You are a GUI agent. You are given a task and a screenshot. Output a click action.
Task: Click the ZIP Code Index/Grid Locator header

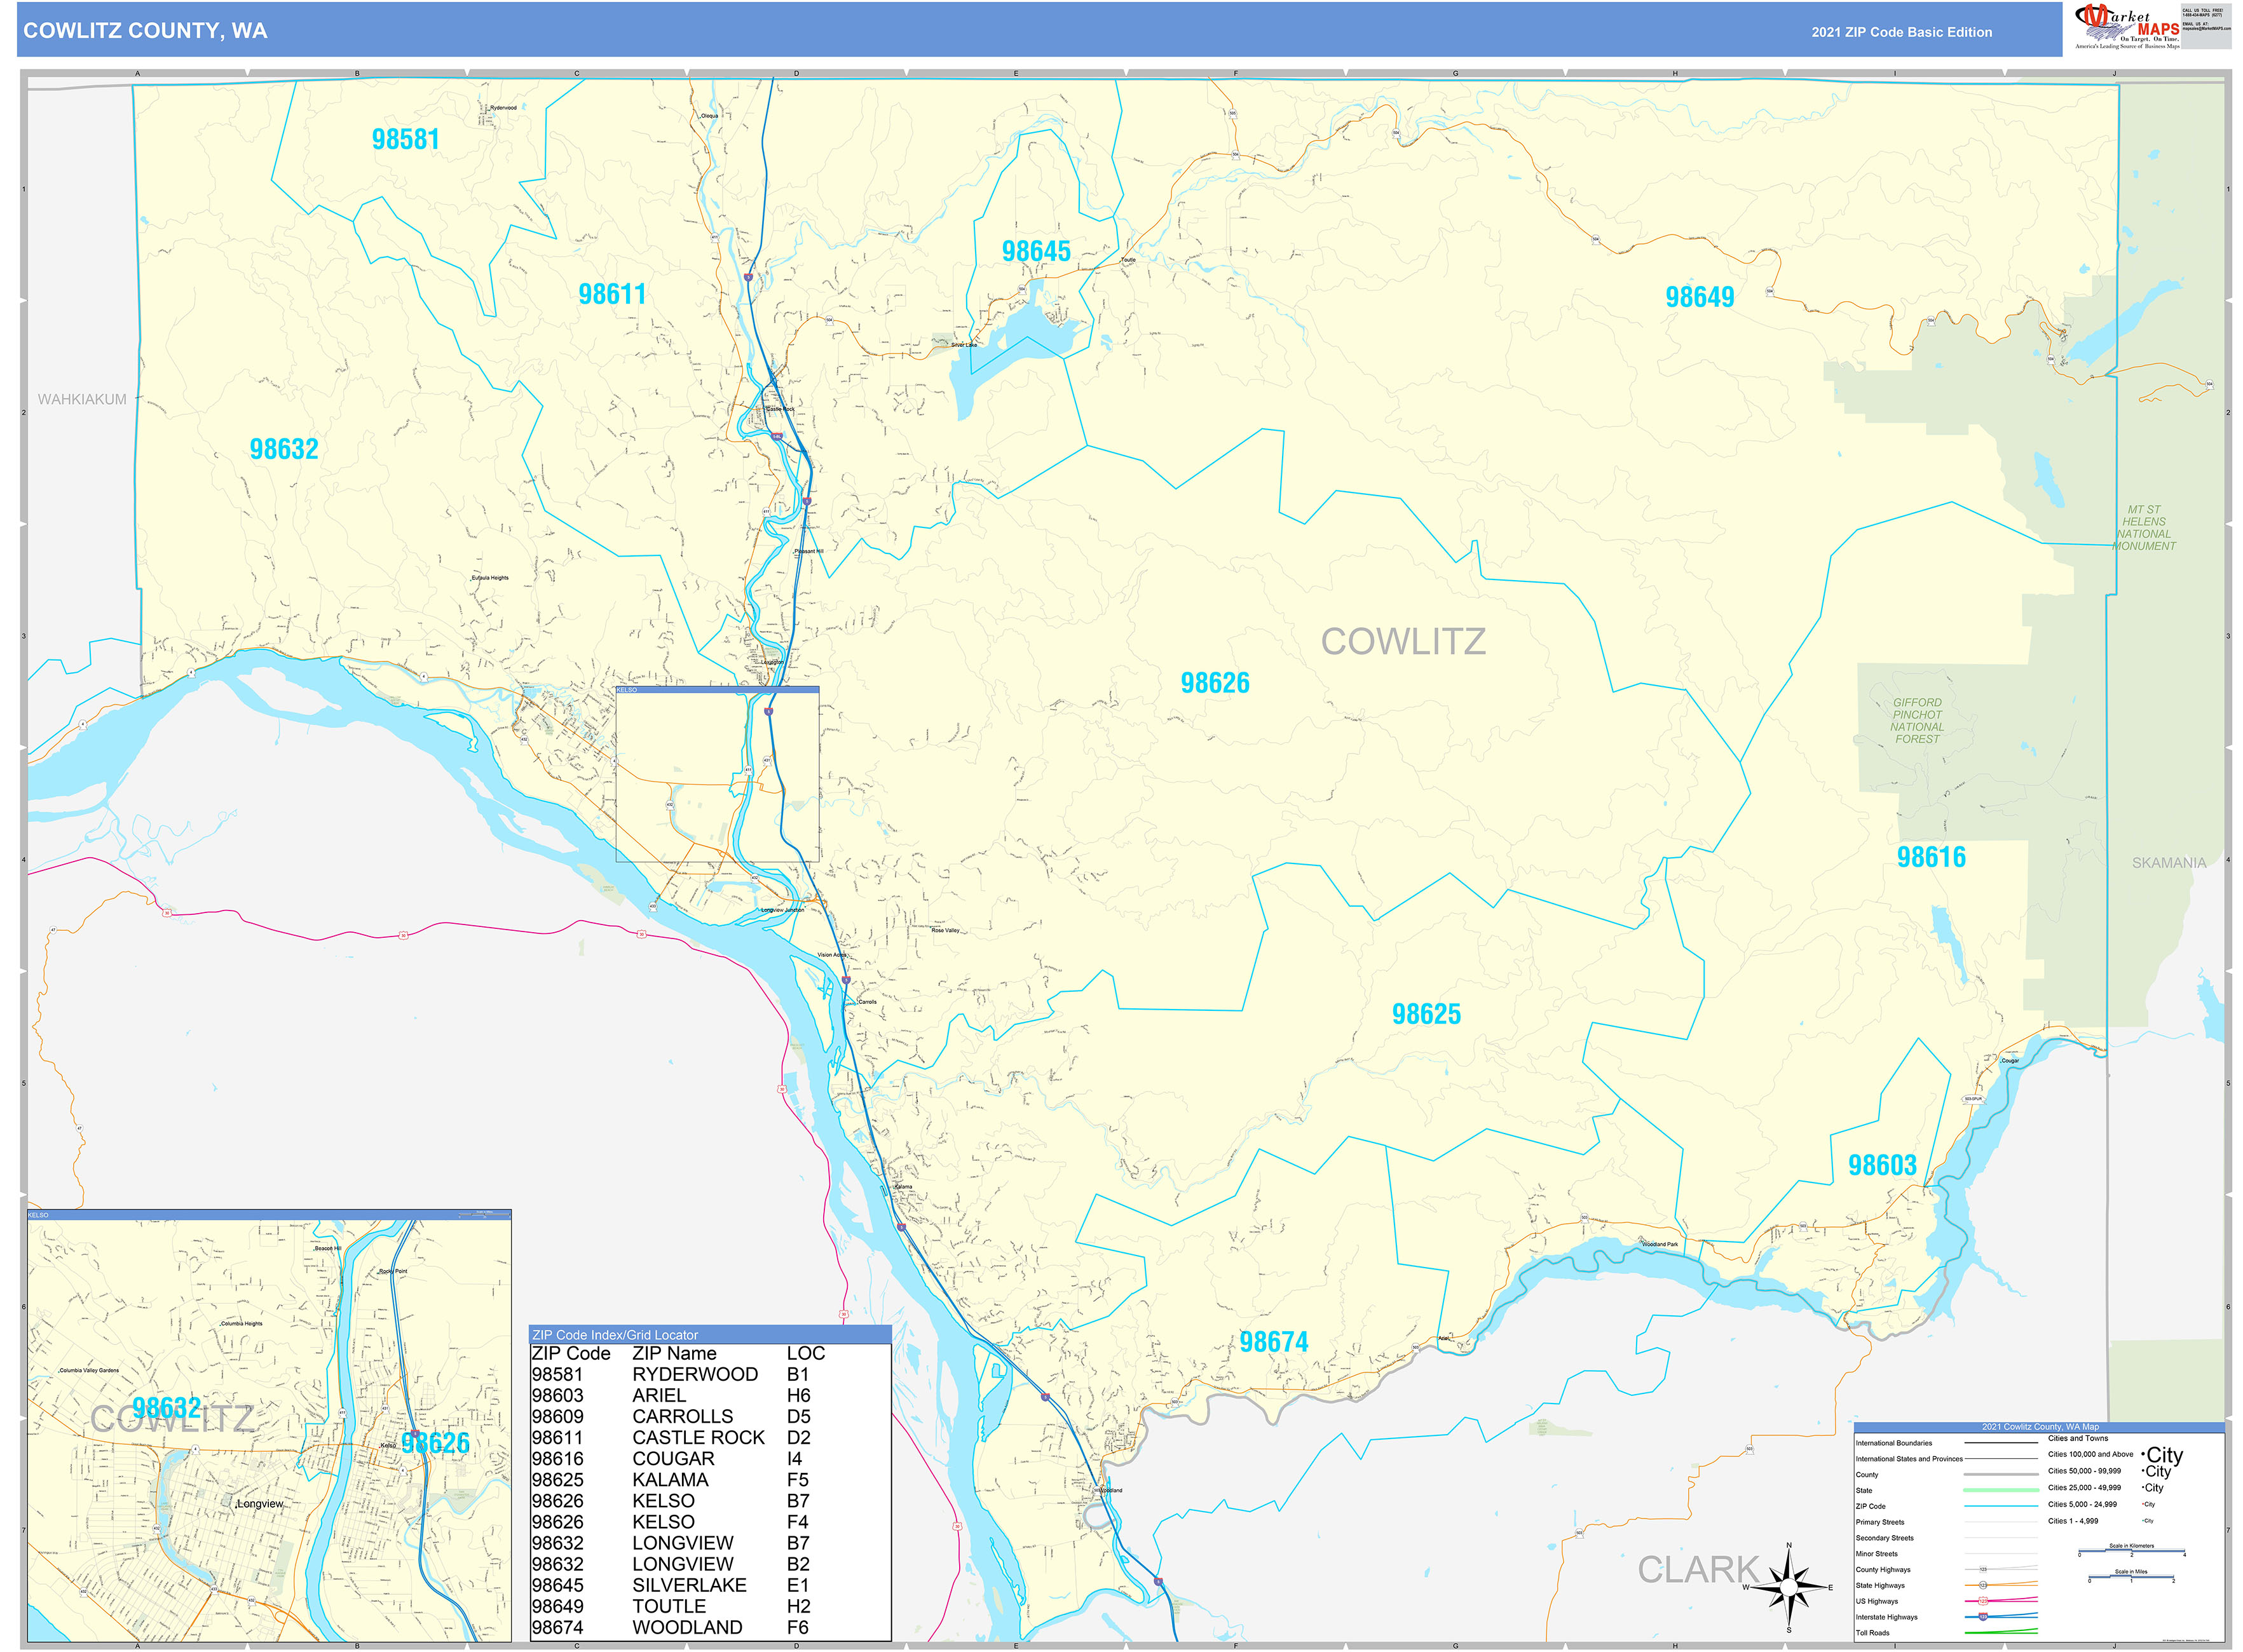(615, 1335)
